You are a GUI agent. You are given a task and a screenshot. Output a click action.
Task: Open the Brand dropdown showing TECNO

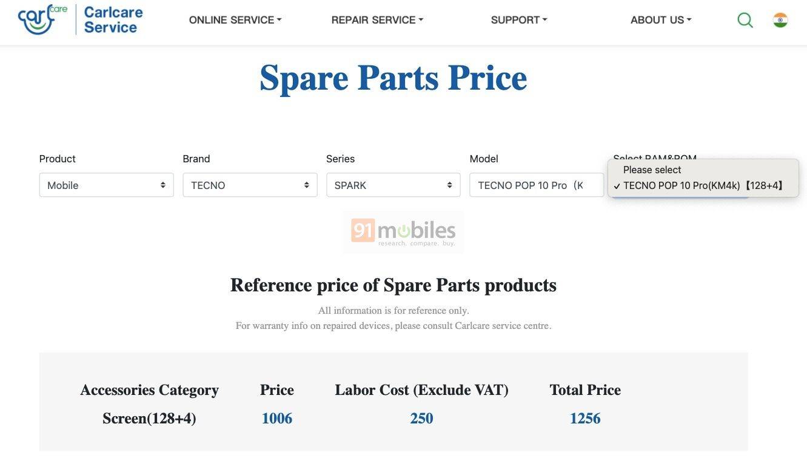tap(250, 185)
